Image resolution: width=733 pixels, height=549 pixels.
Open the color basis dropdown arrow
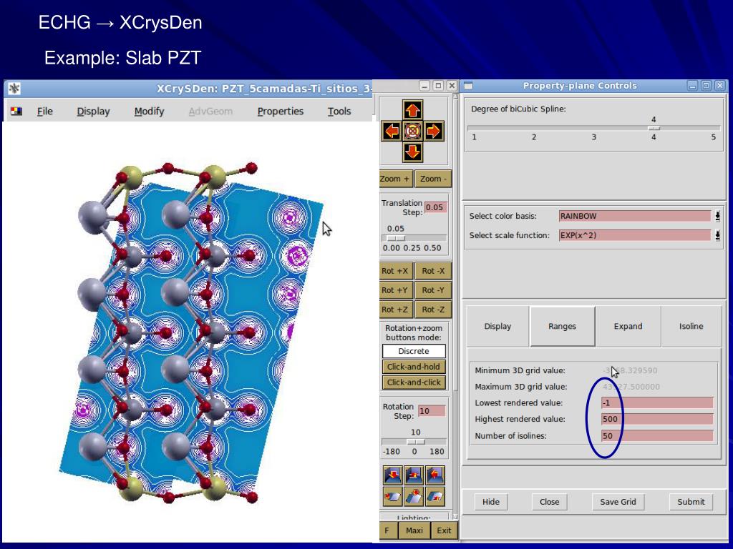point(717,216)
